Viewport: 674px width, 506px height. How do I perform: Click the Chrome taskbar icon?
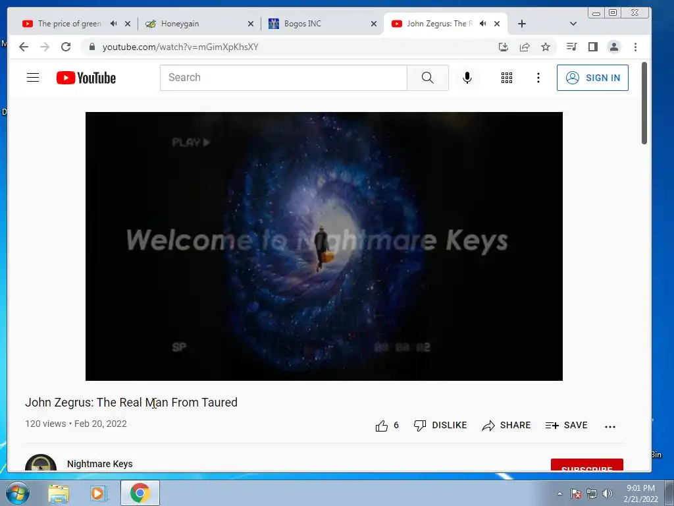pos(140,493)
